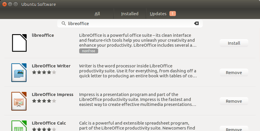Switch to the Installed tab

130,14
